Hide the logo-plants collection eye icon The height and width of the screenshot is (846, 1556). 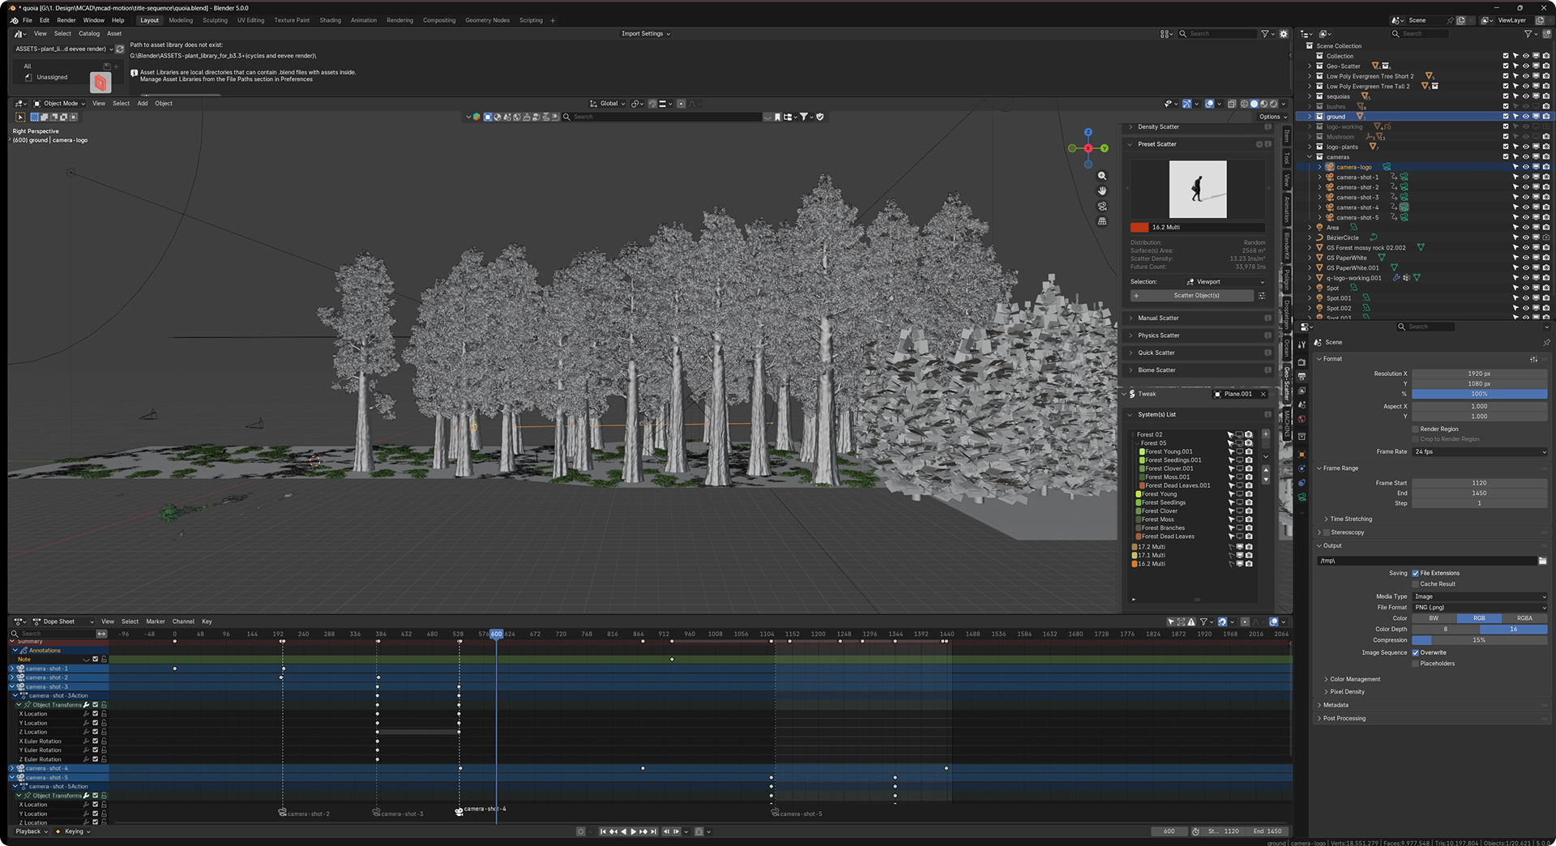1525,147
